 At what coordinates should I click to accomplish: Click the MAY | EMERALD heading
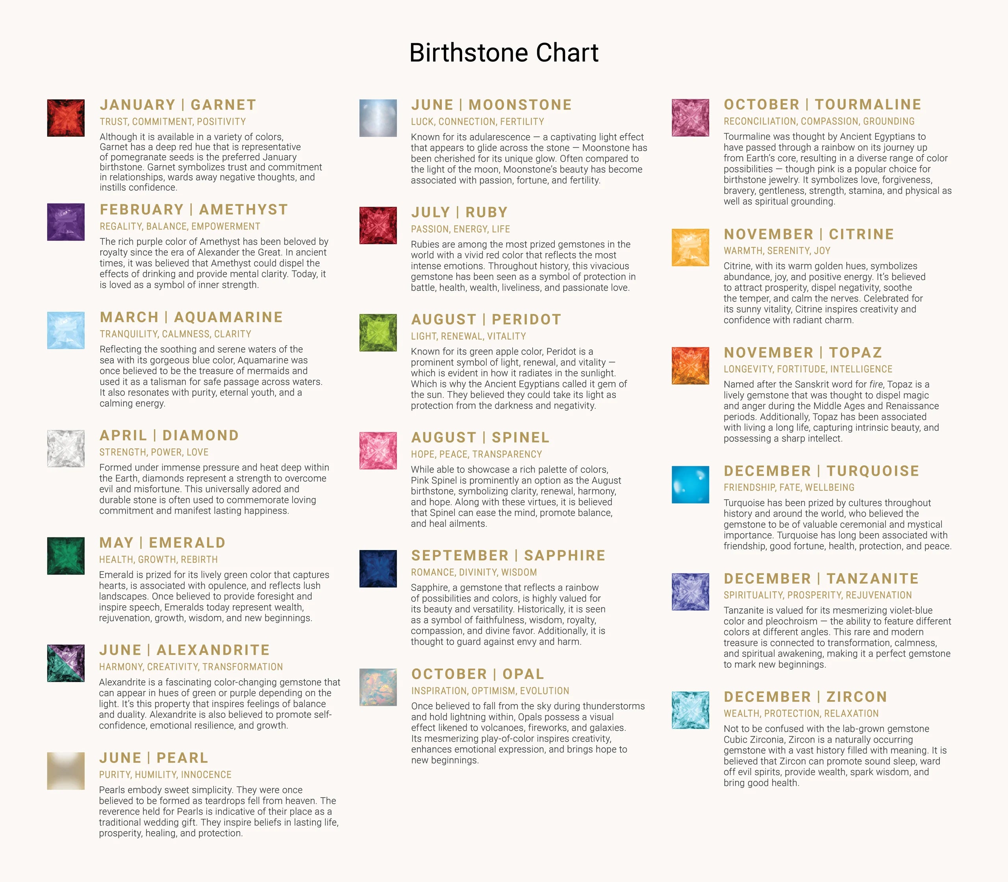[162, 543]
